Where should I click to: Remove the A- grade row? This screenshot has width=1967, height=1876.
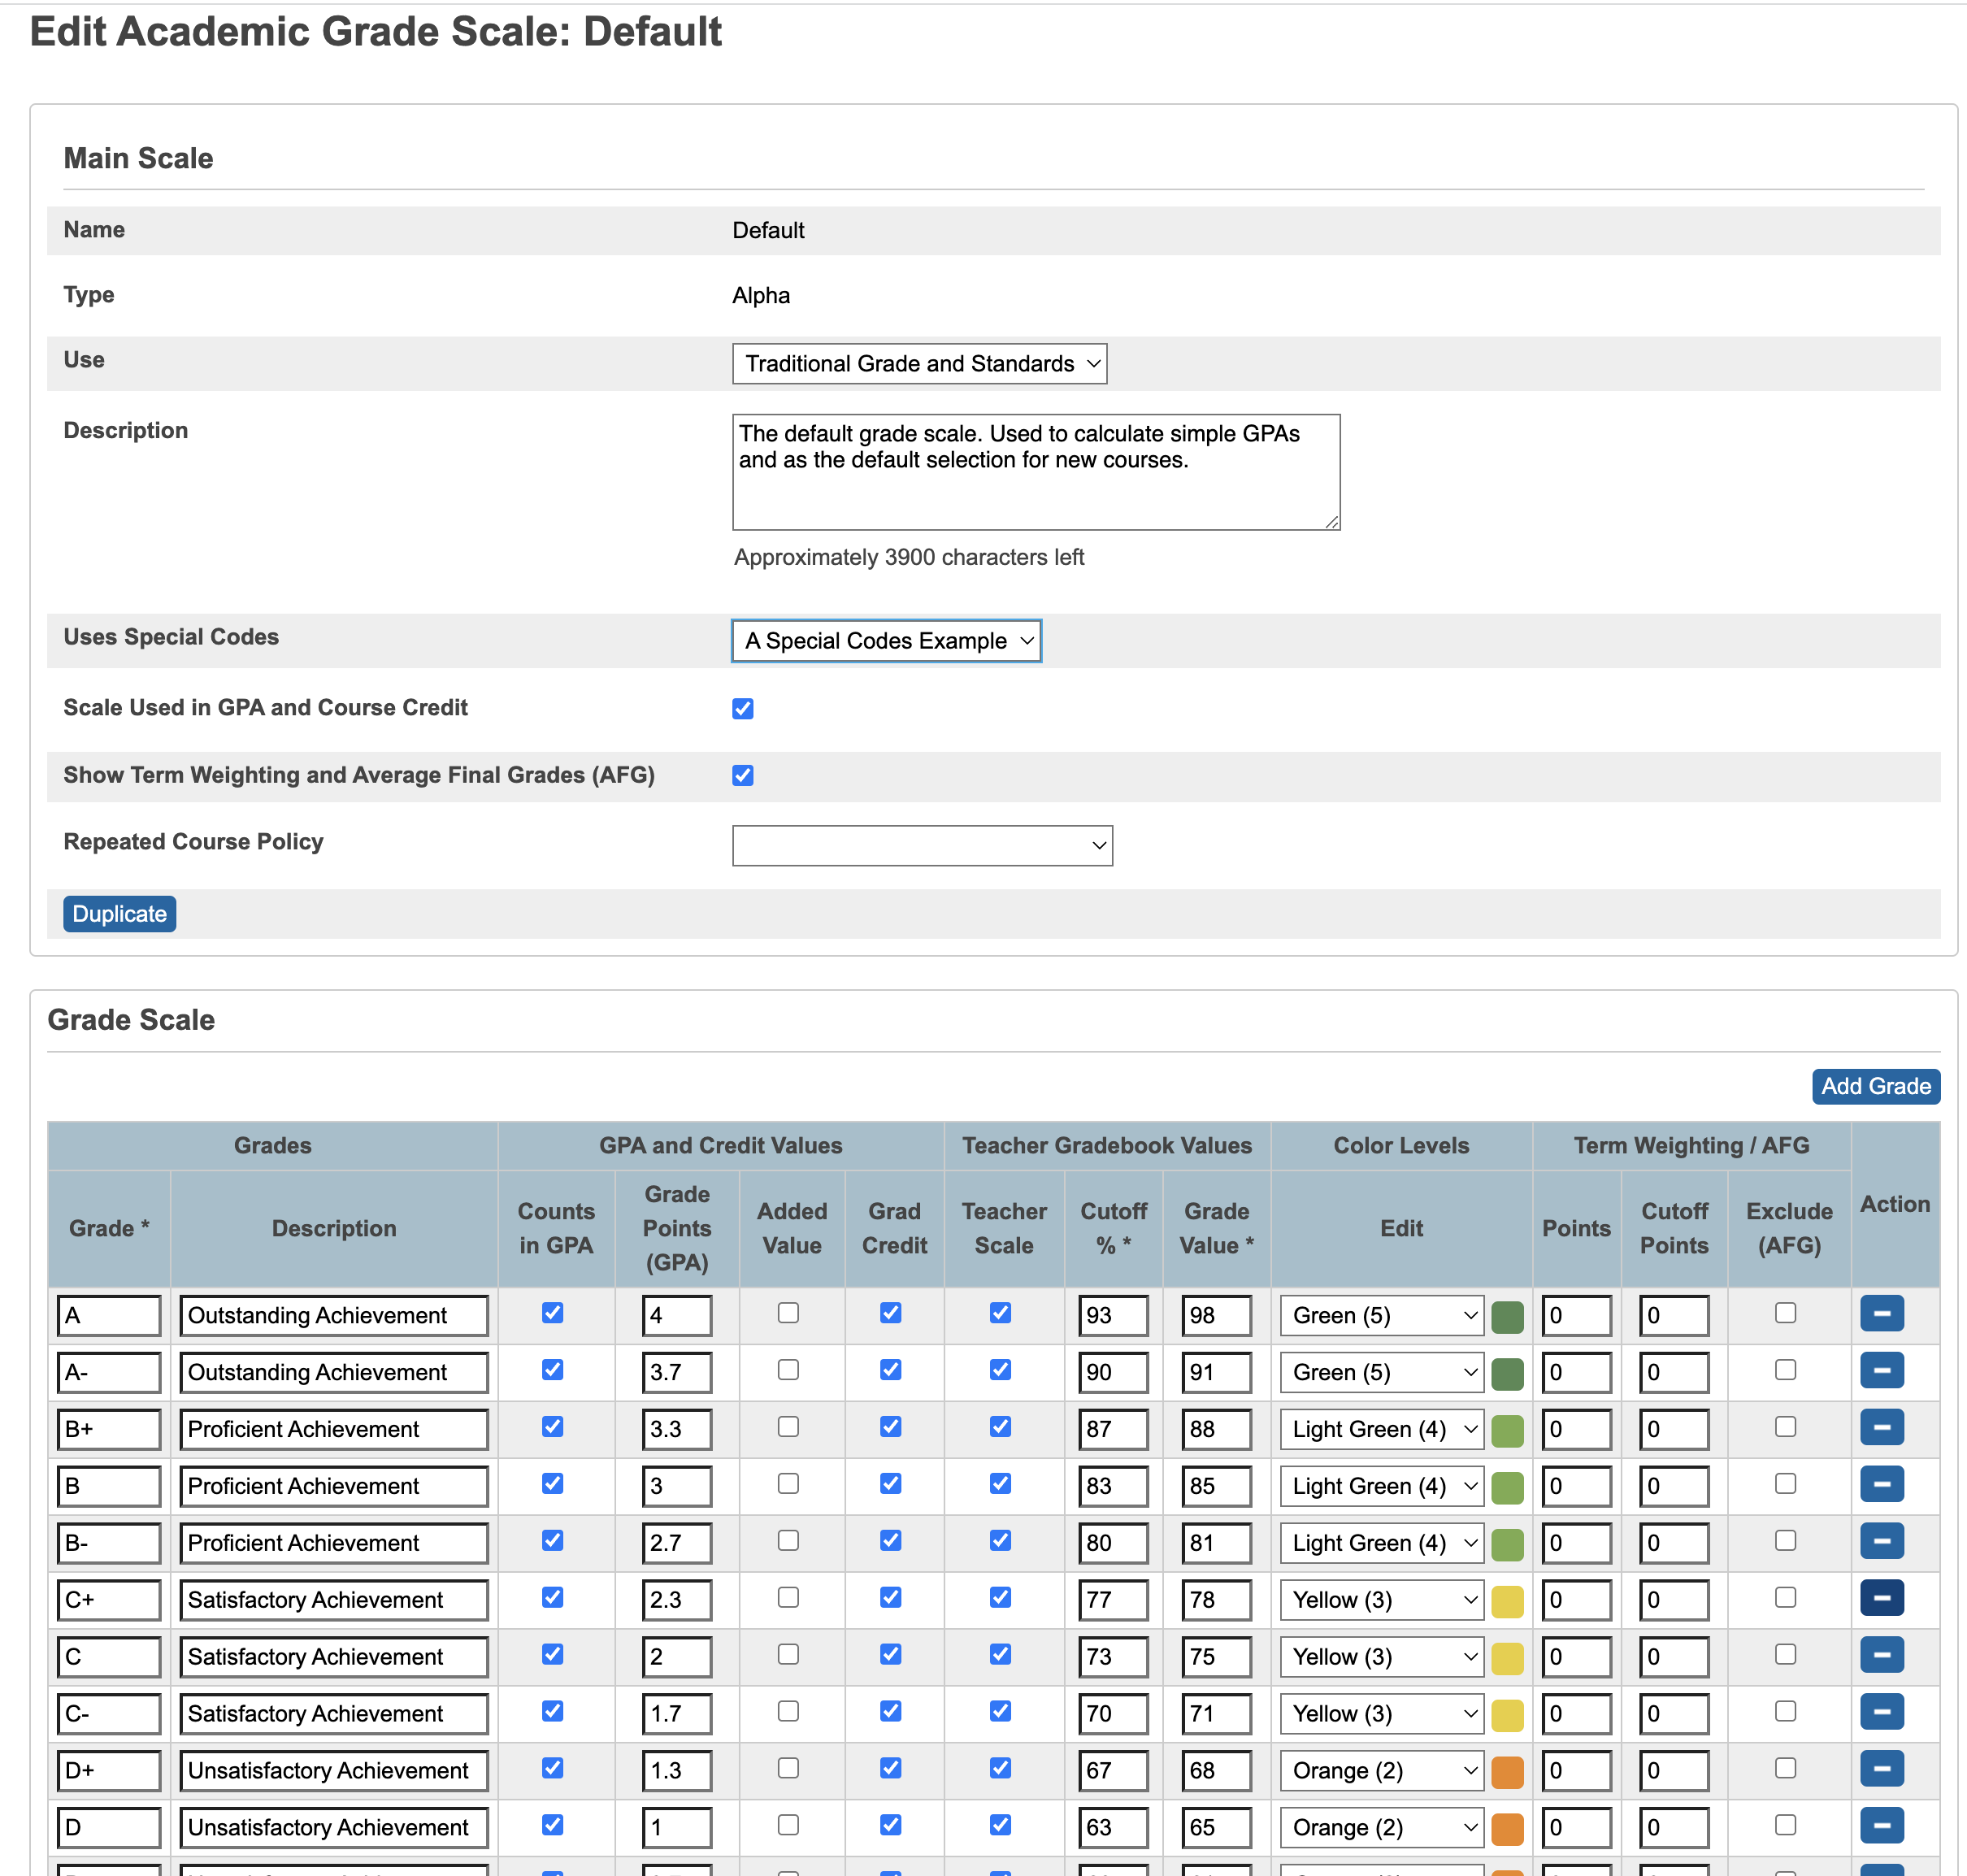(x=1881, y=1370)
